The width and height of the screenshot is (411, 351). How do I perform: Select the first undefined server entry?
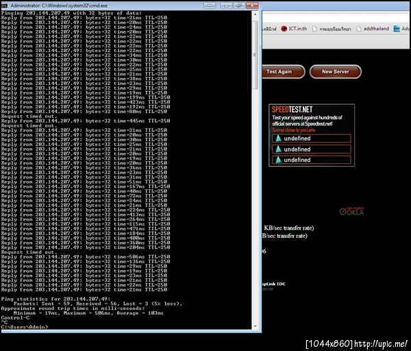(x=312, y=138)
